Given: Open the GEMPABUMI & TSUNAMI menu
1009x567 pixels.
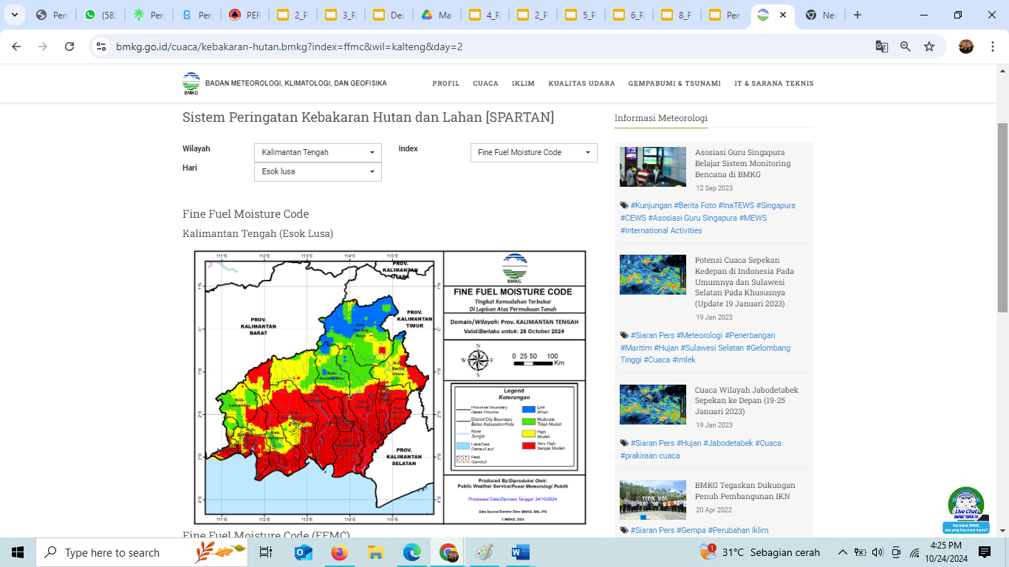Looking at the screenshot, I should 674,83.
